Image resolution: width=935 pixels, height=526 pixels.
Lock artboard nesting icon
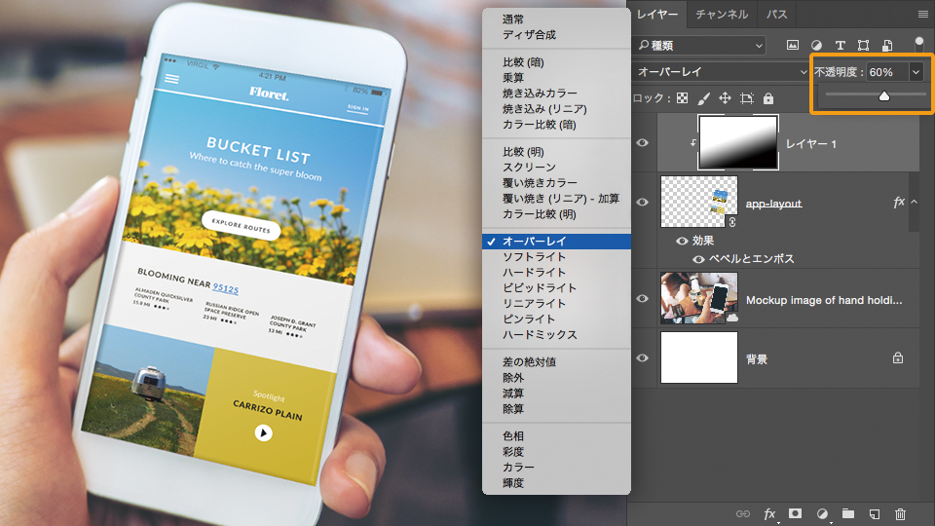[x=747, y=98]
